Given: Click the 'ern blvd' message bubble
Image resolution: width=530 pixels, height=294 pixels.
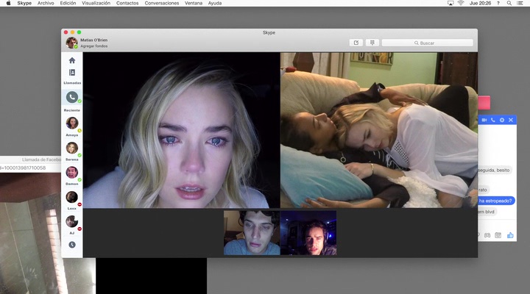Looking at the screenshot, I should (487, 212).
